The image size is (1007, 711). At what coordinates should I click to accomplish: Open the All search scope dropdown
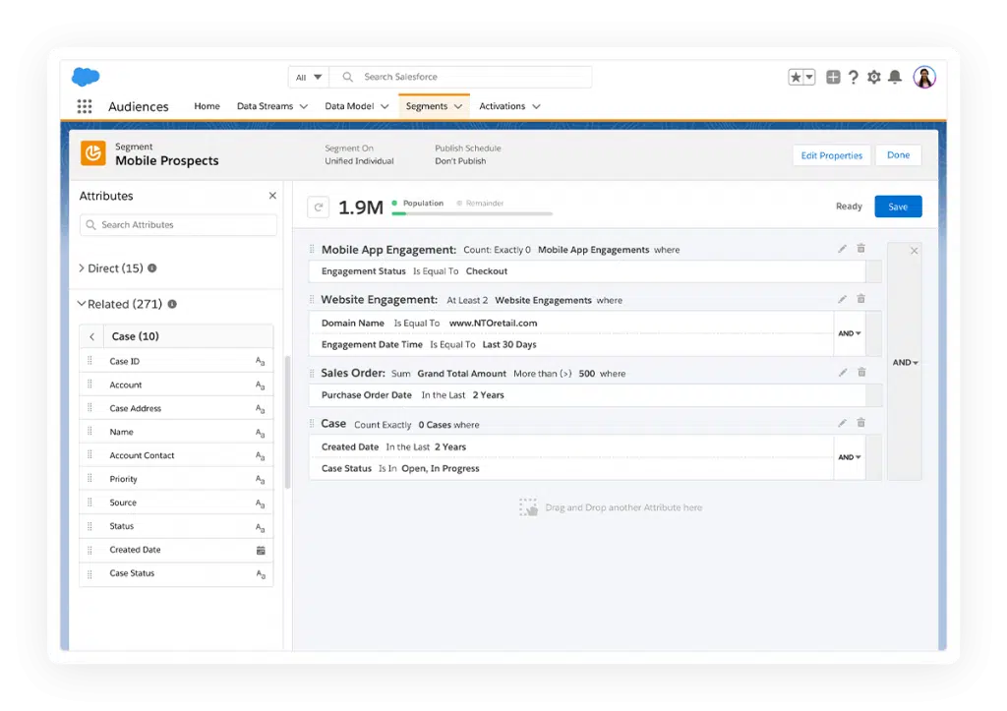coord(308,77)
